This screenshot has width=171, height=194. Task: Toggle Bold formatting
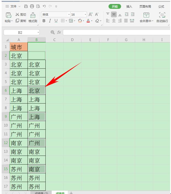click(44, 21)
